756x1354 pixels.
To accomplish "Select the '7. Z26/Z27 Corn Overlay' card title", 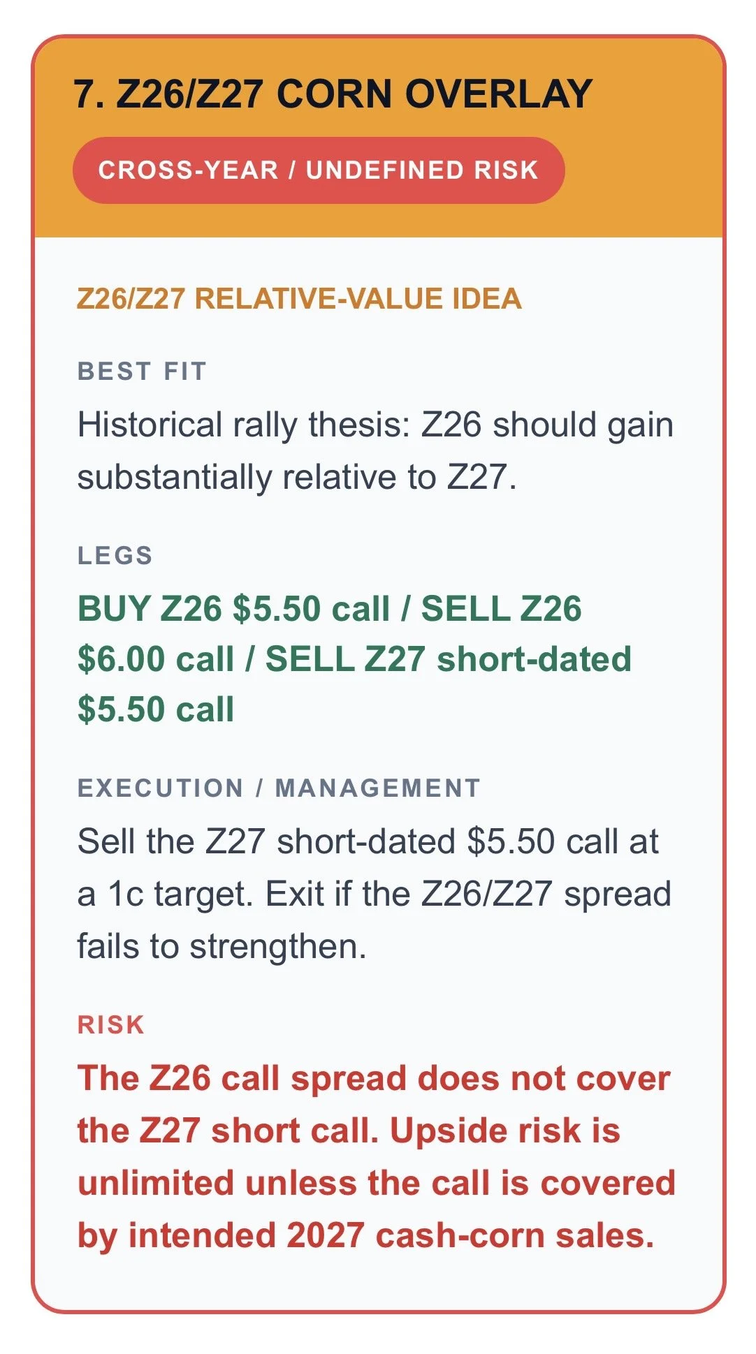I will pos(333,94).
